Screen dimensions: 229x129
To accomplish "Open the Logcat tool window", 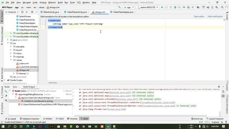I will (11, 119).
